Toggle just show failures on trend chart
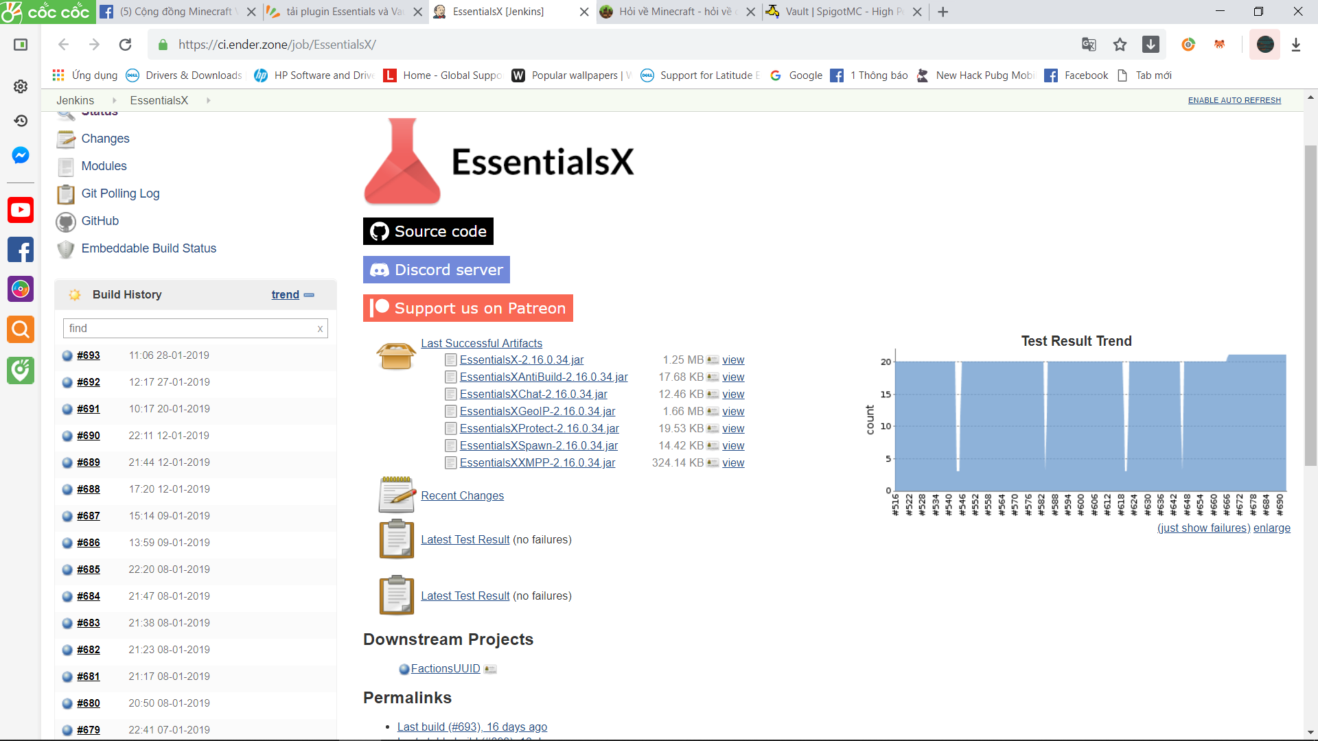Screen dimensions: 1318x741 (1203, 528)
